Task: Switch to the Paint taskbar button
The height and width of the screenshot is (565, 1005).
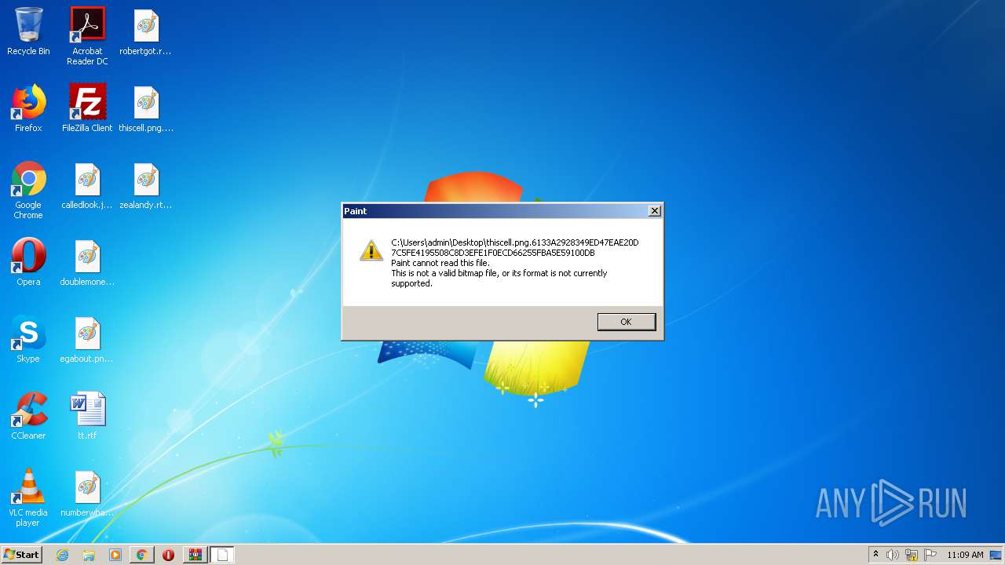Action: [222, 555]
